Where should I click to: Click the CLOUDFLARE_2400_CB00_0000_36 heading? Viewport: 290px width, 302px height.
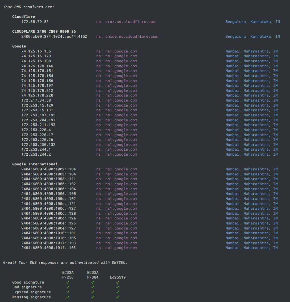44,31
